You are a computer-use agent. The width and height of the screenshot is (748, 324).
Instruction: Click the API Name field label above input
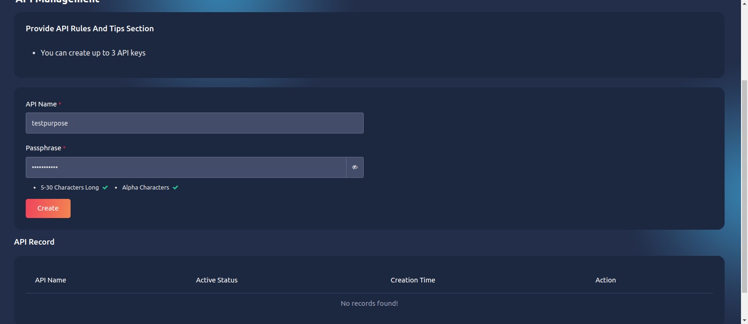[x=41, y=104]
